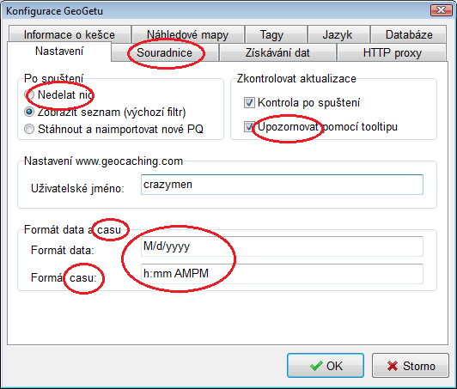
Task: Close the Konfigurace GeoGetu dialog
Action: click(442, 10)
